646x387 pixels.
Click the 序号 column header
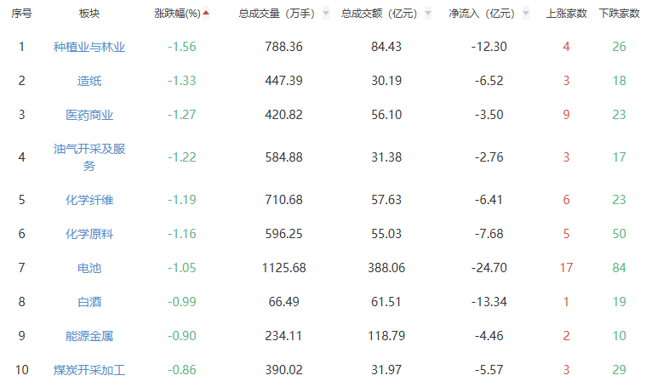click(x=21, y=14)
